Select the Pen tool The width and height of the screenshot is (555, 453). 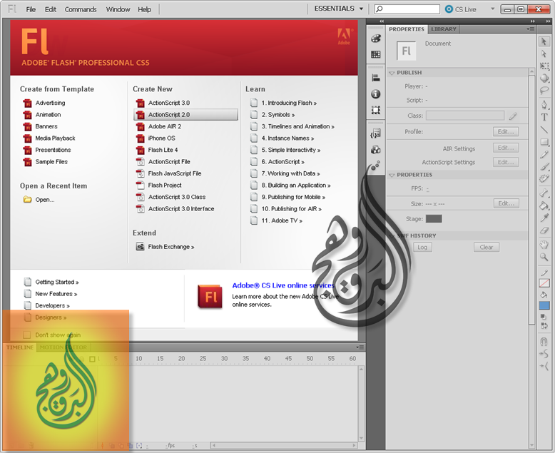click(544, 105)
